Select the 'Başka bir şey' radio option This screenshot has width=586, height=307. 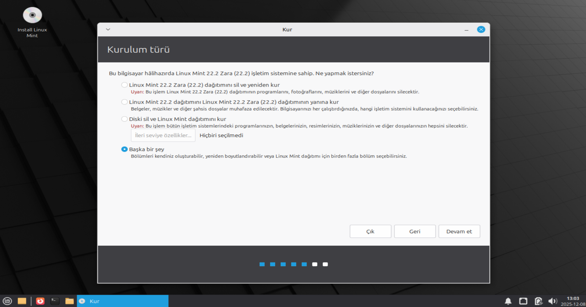pos(125,149)
